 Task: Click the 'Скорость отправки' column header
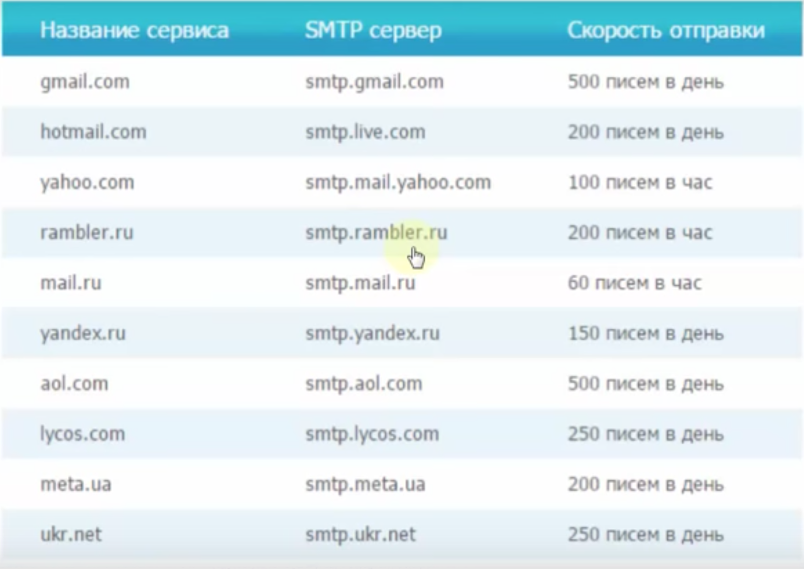point(666,31)
